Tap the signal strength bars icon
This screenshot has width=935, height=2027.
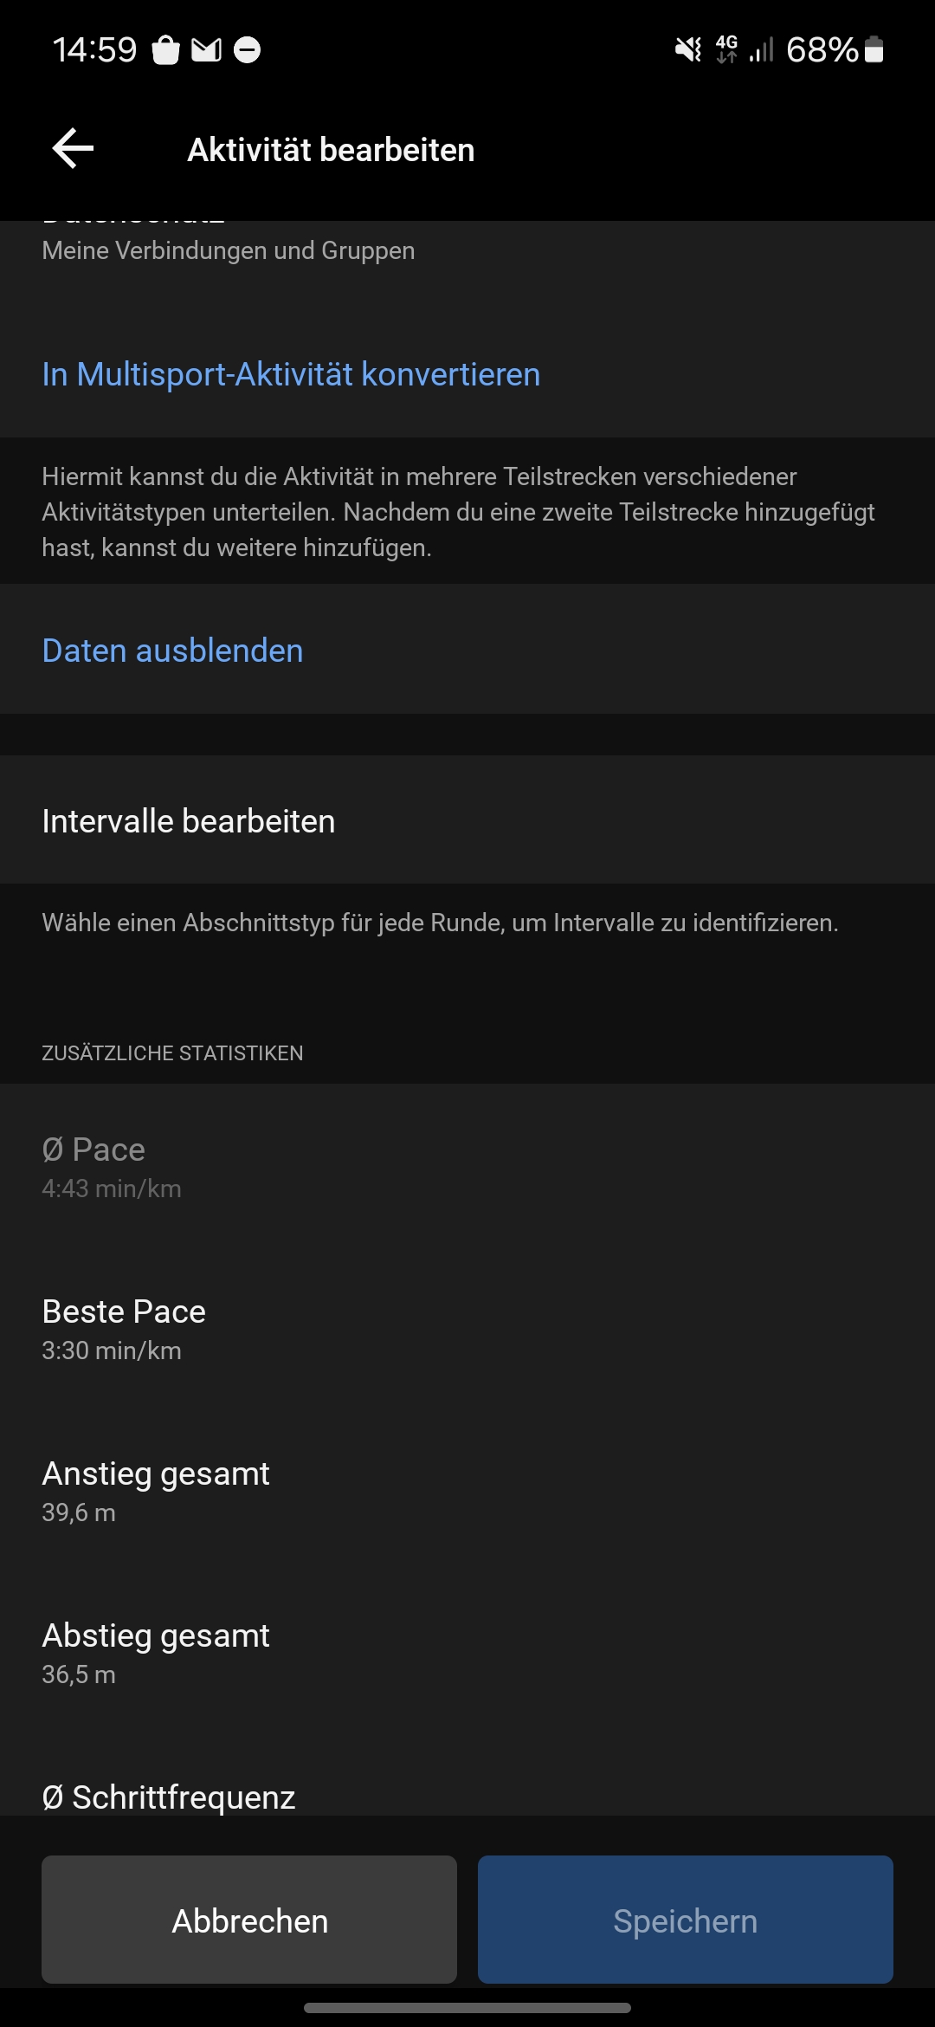(761, 50)
